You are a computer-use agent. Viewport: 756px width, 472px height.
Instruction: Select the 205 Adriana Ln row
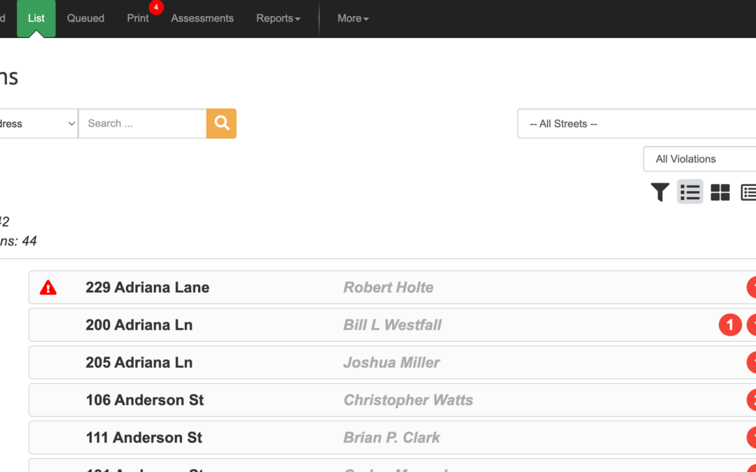[139, 362]
